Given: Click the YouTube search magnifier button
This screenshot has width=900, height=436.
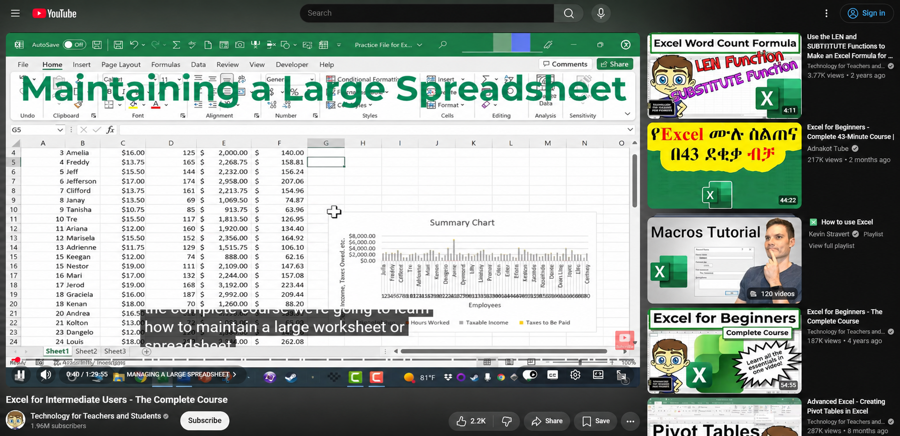Looking at the screenshot, I should [568, 13].
